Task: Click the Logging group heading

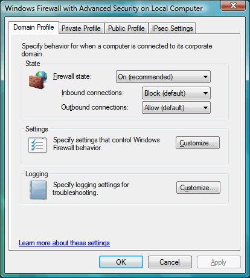Action: coord(37,174)
